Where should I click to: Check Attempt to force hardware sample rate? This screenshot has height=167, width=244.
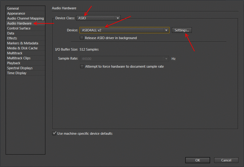[82, 66]
